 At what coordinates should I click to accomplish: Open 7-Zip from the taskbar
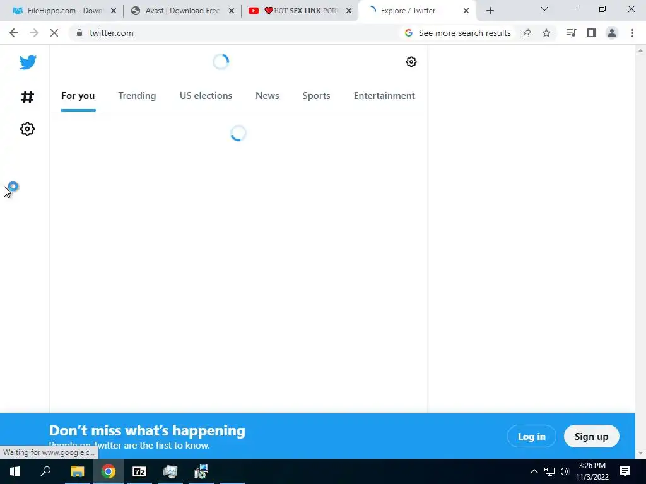click(139, 471)
